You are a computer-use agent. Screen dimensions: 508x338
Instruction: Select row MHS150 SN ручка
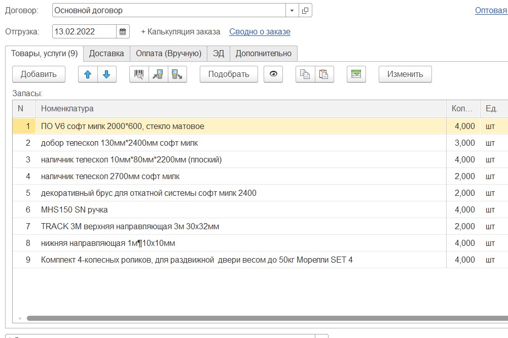click(74, 209)
